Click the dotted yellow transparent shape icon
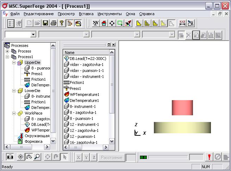The height and width of the screenshot is (171, 231). (163, 23)
